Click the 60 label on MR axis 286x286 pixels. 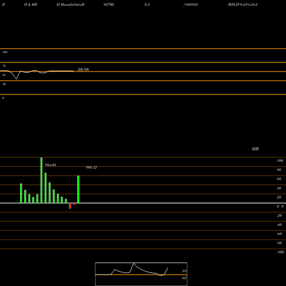tap(279, 179)
